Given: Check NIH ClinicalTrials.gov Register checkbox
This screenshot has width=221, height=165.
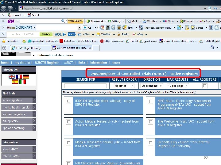Looking at the screenshot, I should pos(68,163).
